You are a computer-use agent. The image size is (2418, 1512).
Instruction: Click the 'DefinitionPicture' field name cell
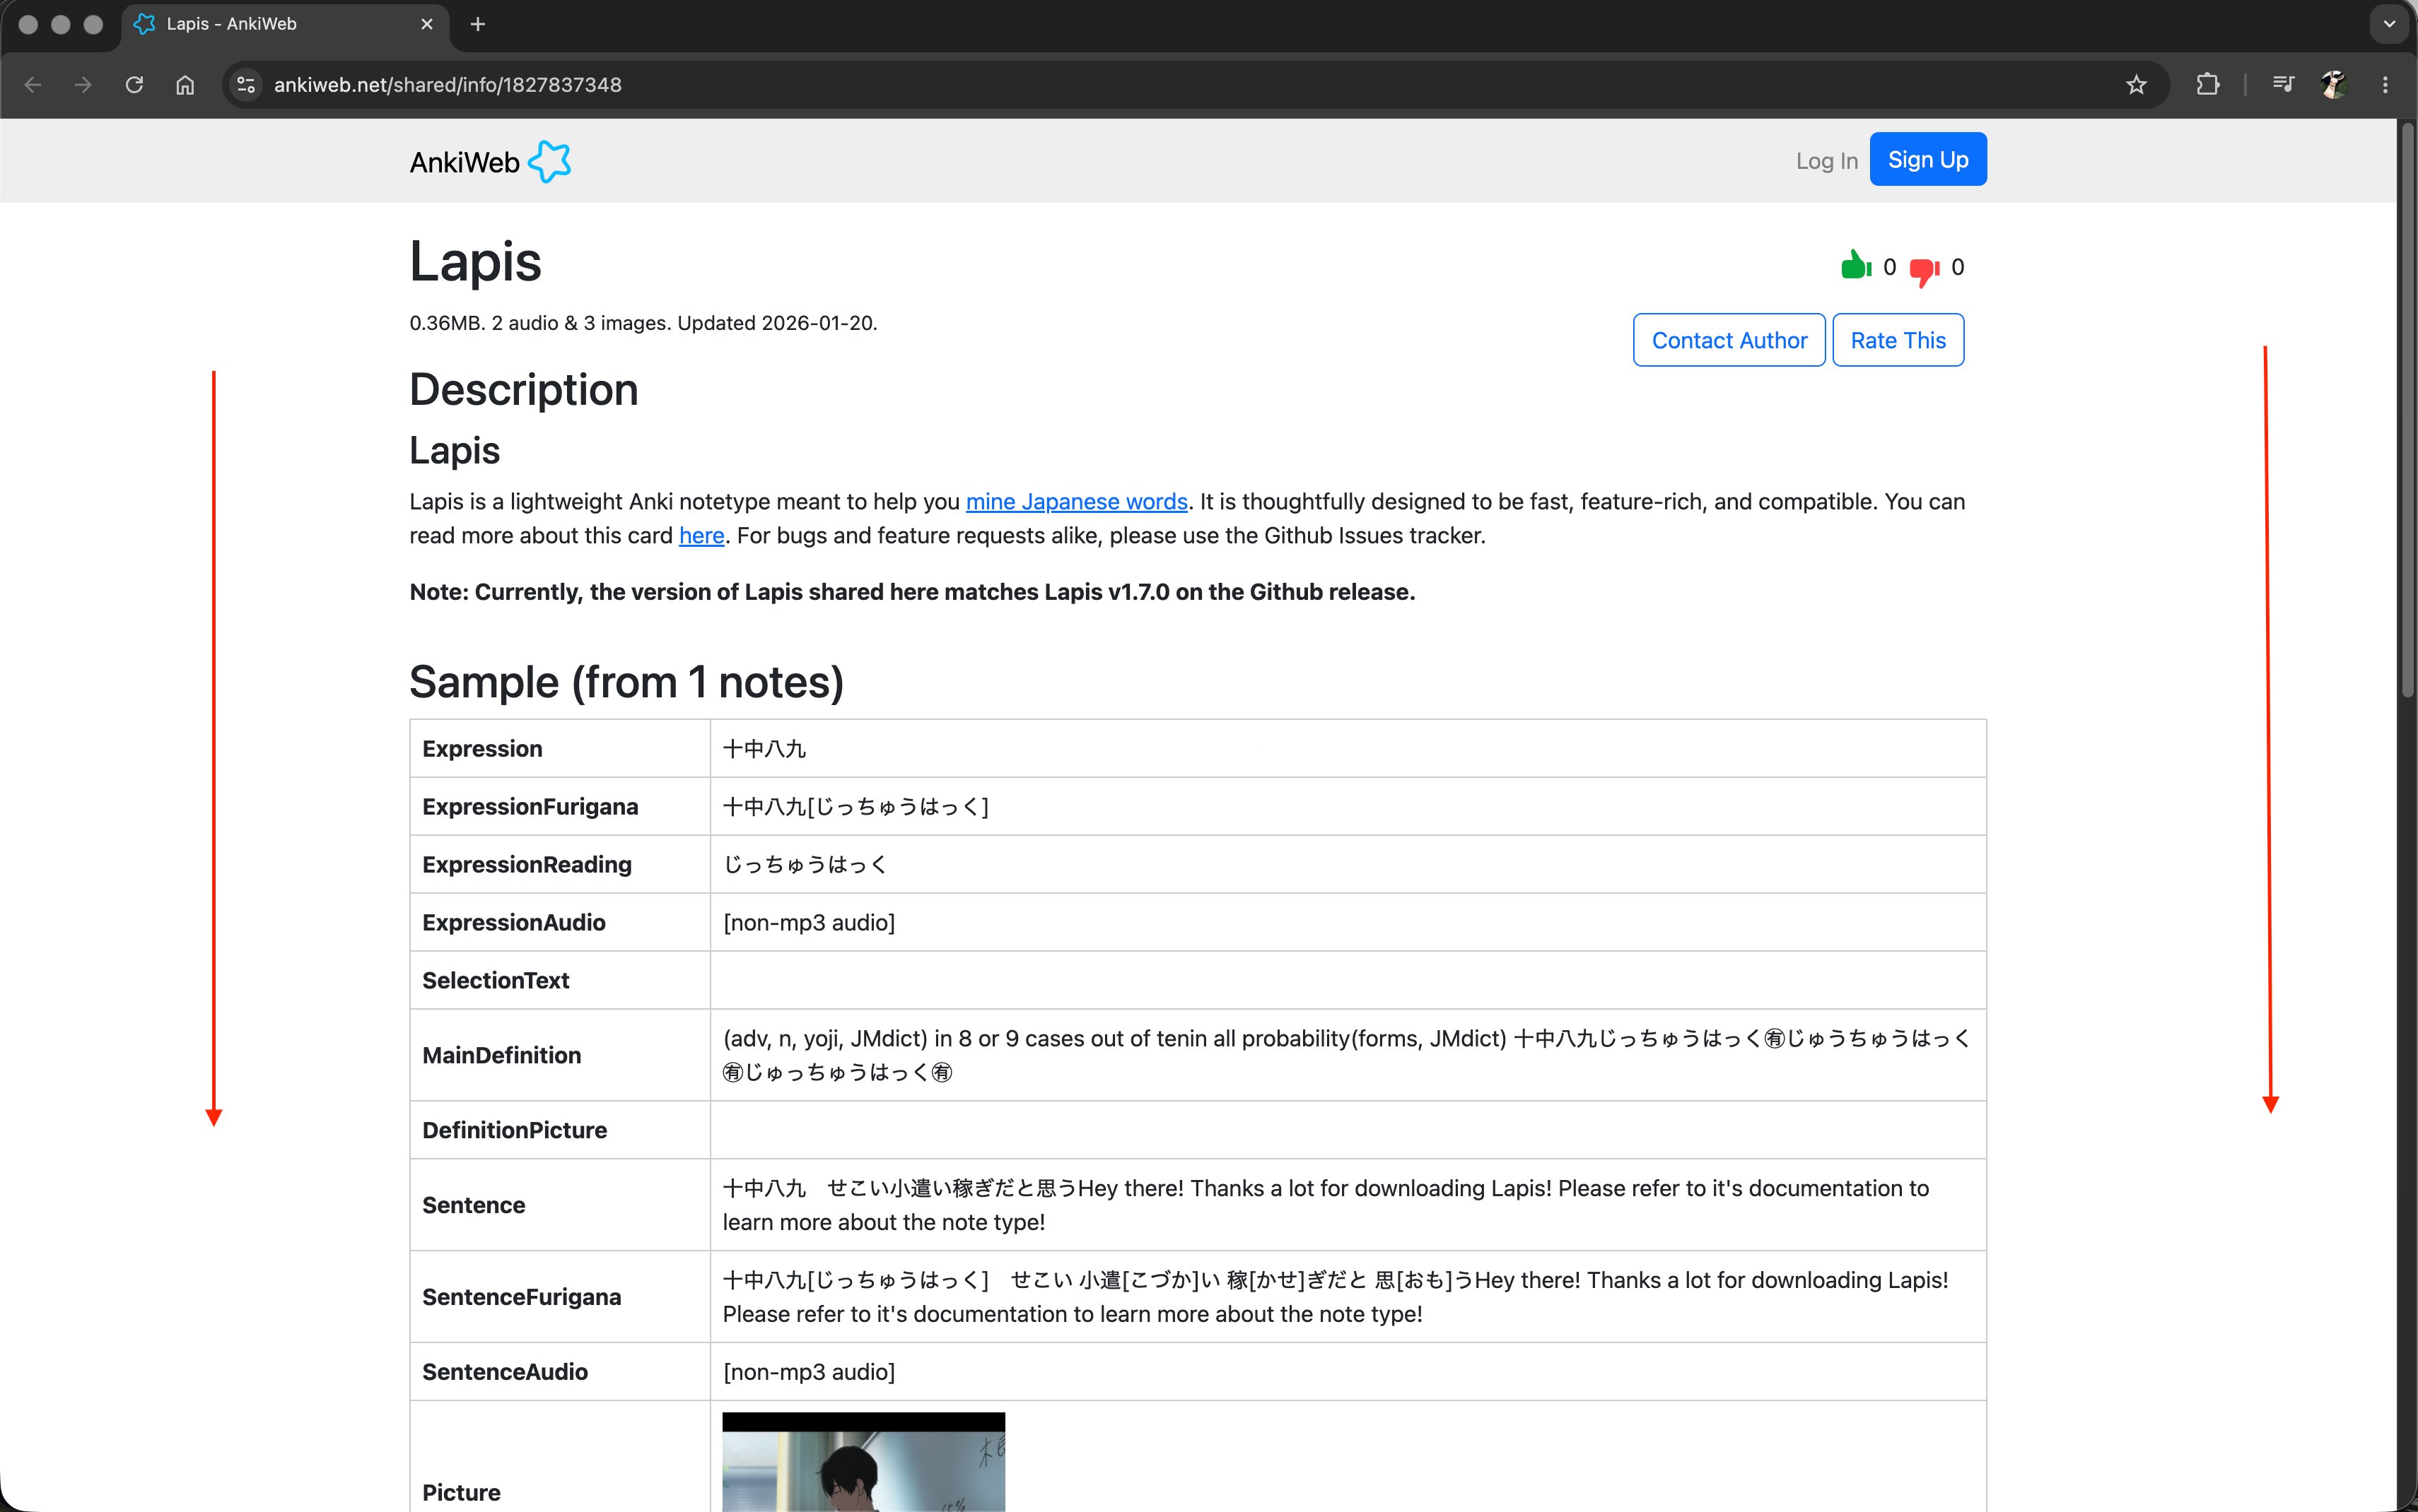[560, 1130]
